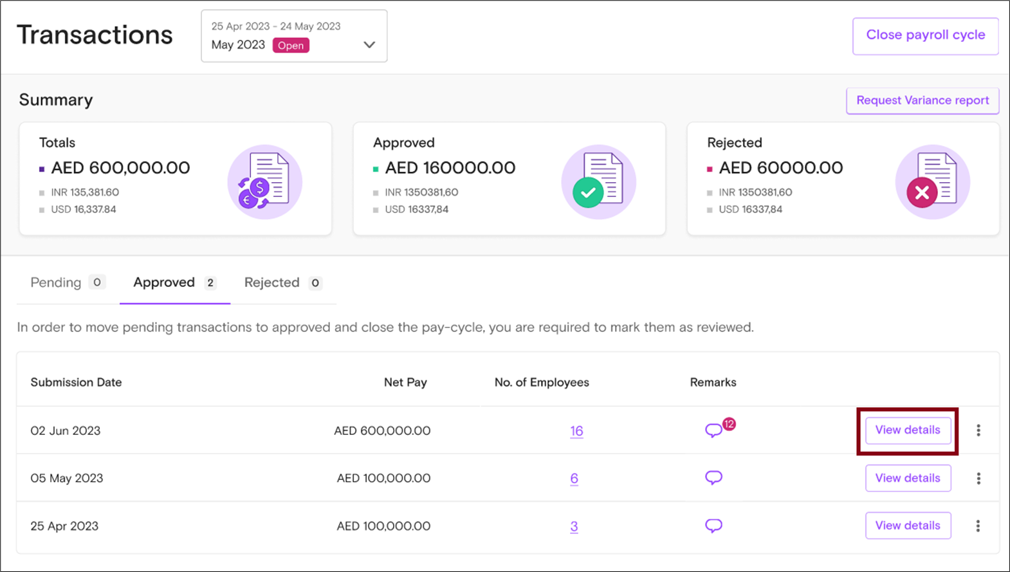Click the Approved checkmark document icon
Viewport: 1010px width, 572px height.
pyautogui.click(x=599, y=181)
